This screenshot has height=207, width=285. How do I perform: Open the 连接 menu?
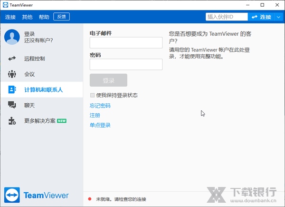pyautogui.click(x=10, y=17)
